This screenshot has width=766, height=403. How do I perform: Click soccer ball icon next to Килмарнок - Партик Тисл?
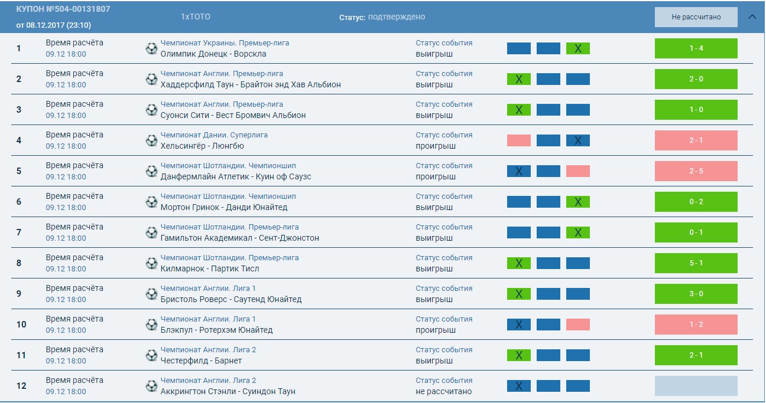click(151, 263)
